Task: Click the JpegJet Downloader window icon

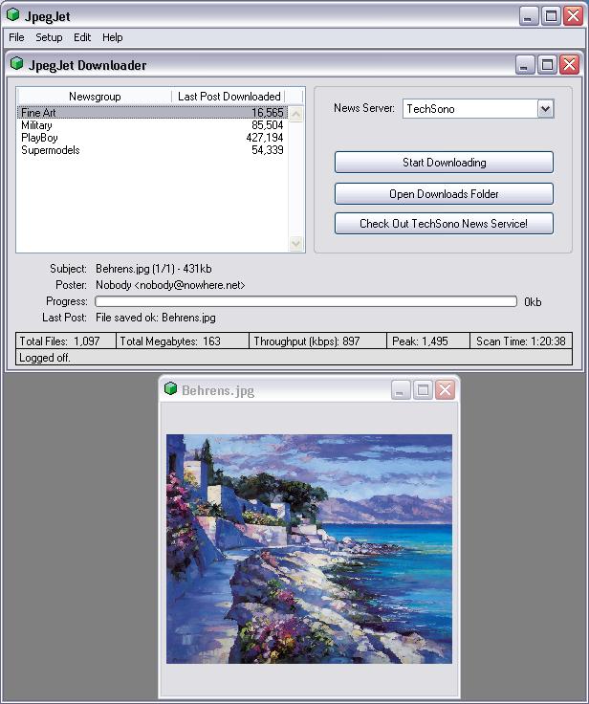Action: tap(16, 64)
